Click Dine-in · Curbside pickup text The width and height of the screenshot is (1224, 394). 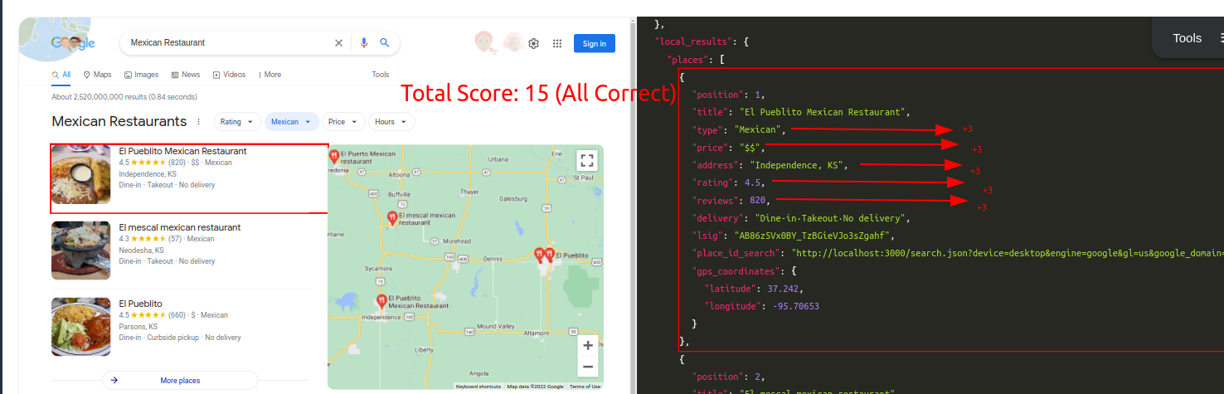(158, 338)
